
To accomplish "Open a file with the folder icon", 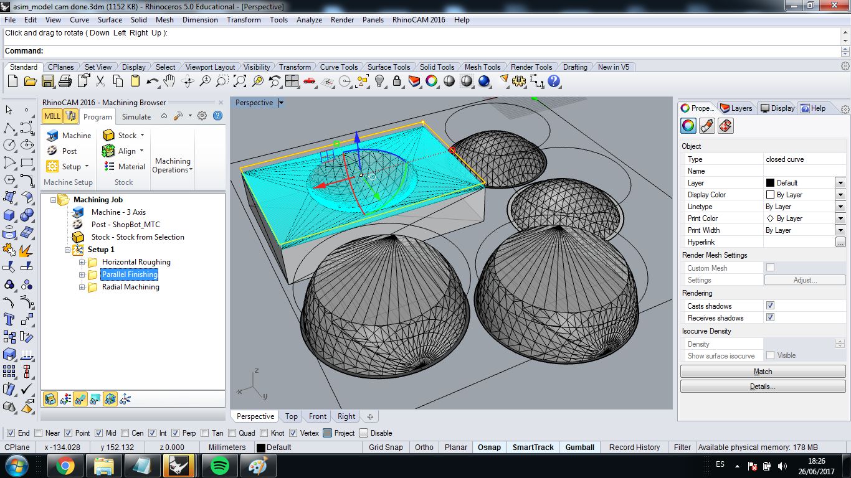I will coord(30,81).
